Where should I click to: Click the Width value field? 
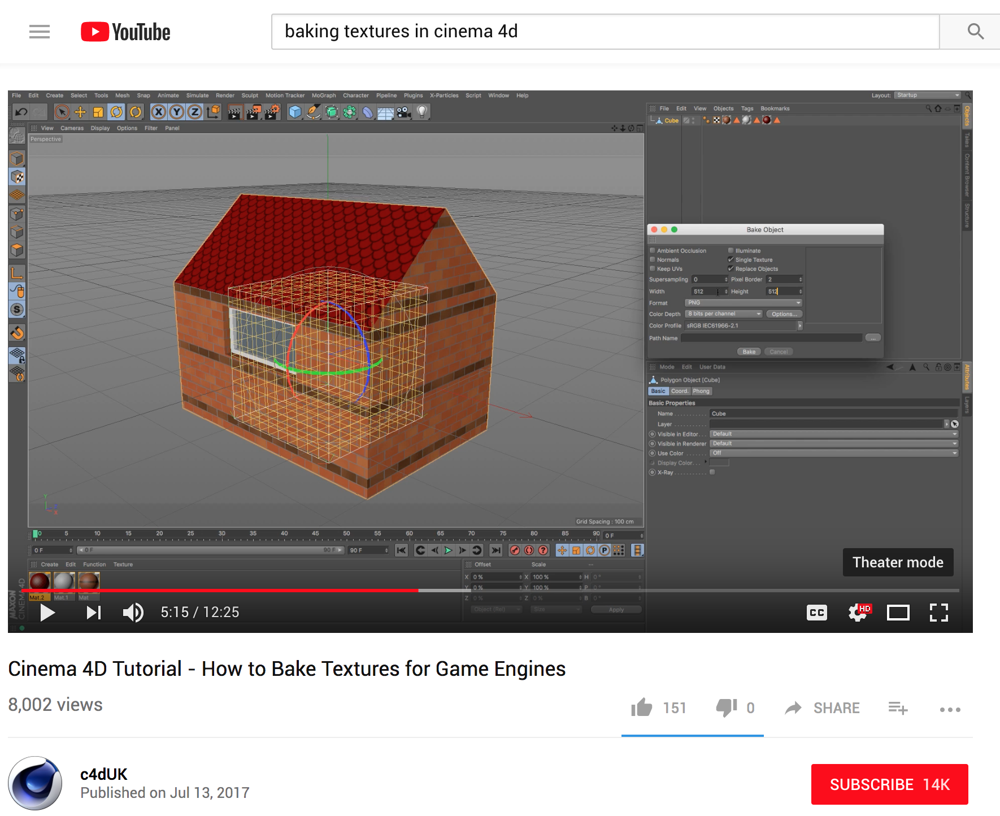707,292
